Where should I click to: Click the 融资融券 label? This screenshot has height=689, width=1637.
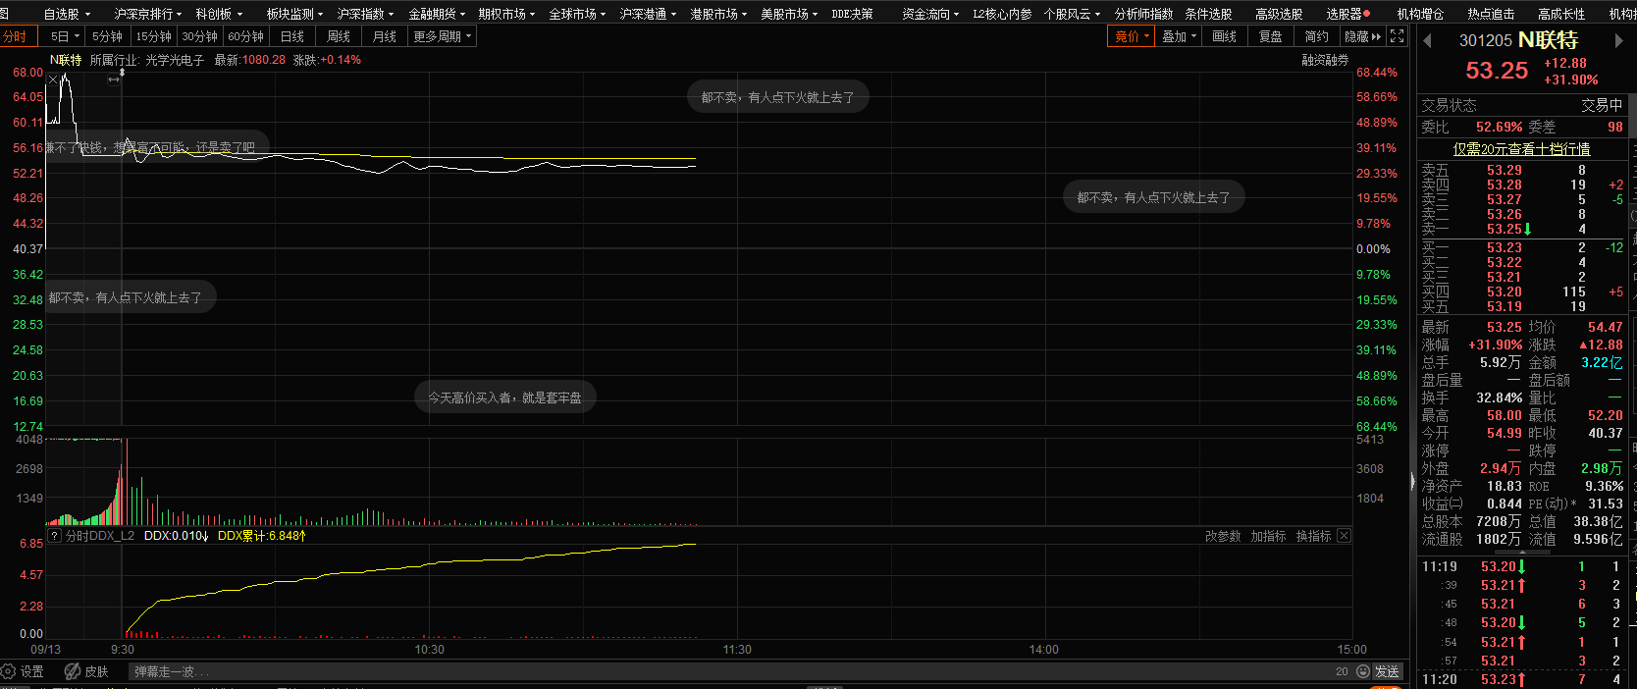[x=1325, y=60]
